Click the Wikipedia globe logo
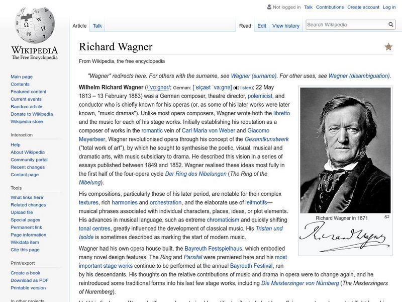 click(x=35, y=25)
